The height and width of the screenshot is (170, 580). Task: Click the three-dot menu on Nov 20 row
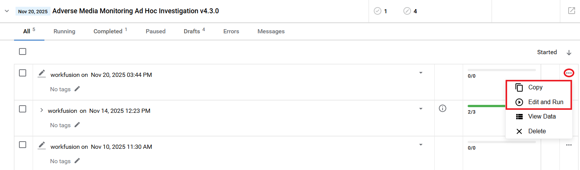point(569,73)
